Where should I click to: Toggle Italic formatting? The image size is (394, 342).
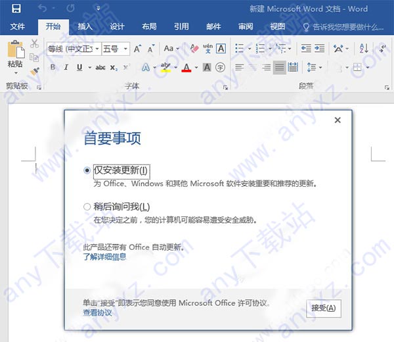click(66, 67)
